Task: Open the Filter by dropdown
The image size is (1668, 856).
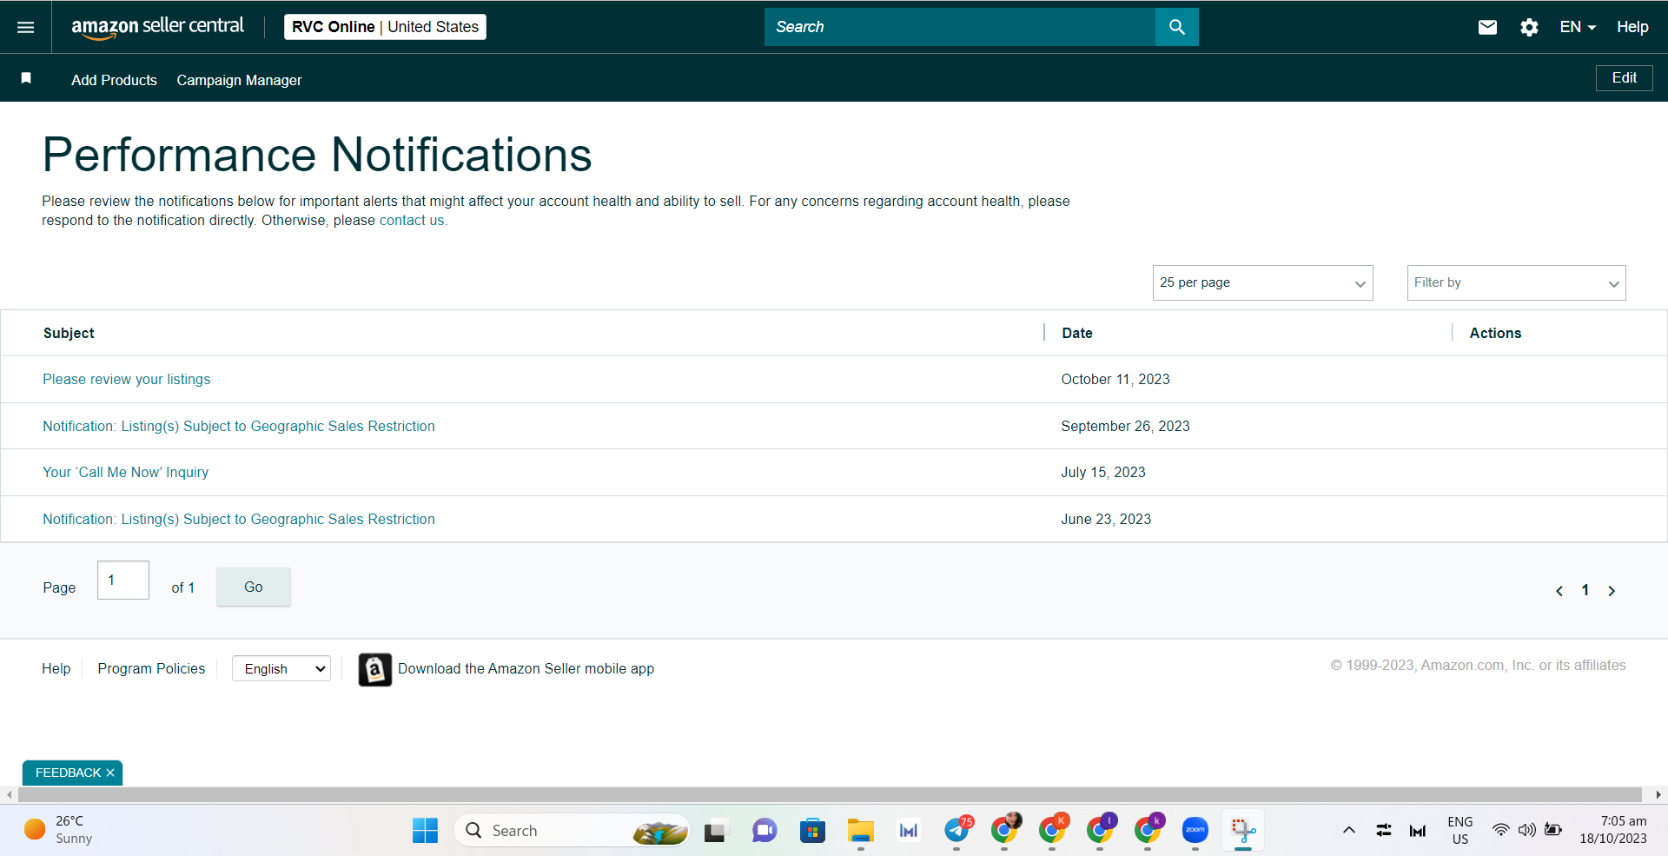Action: pyautogui.click(x=1516, y=283)
